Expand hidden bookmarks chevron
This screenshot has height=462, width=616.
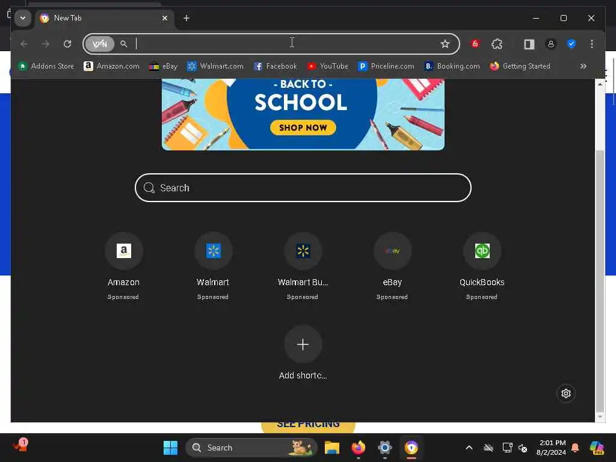point(584,66)
